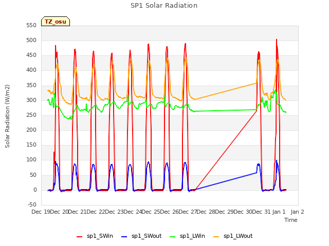Click the 500 y-axis tick label
The image size is (329, 246).
coord(31,40)
